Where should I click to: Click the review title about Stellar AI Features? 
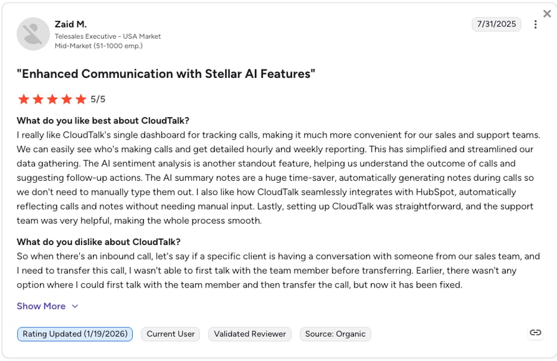[166, 74]
